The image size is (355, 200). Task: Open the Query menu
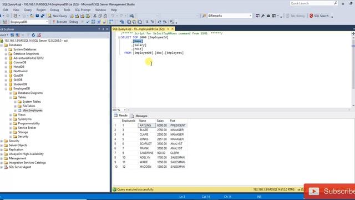(x=28, y=10)
